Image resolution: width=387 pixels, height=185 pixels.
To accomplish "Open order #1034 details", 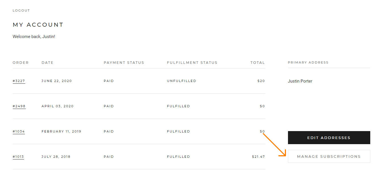I will pyautogui.click(x=19, y=131).
